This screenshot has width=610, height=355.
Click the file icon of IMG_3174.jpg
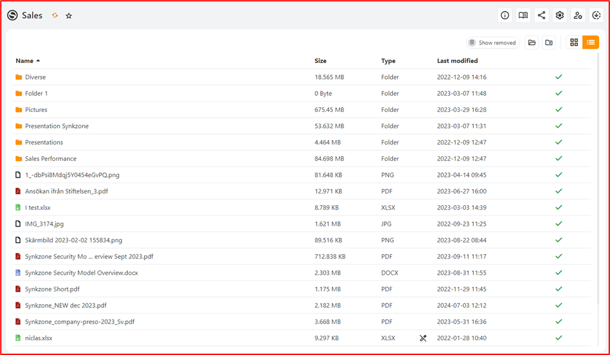pyautogui.click(x=18, y=224)
